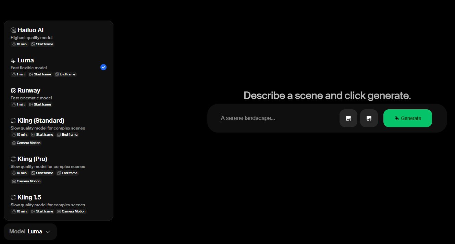Click the '1 min.' badge under Luma
Viewport: 455px width, 244px height.
point(19,74)
